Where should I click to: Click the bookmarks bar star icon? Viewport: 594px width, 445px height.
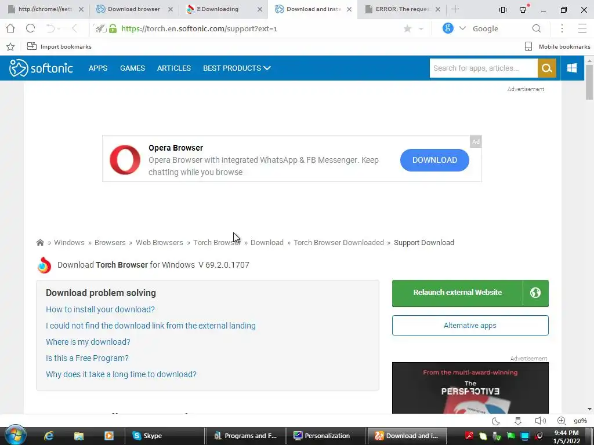click(10, 46)
